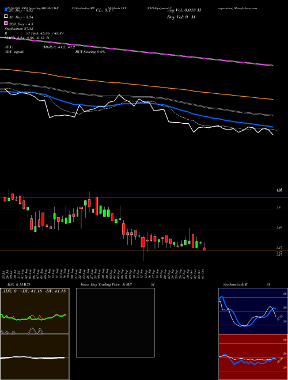This screenshot has height=380, width=288.
Task: Click the 'BUY Slowing @ 0%' signal text
Action: pyautogui.click(x=90, y=52)
